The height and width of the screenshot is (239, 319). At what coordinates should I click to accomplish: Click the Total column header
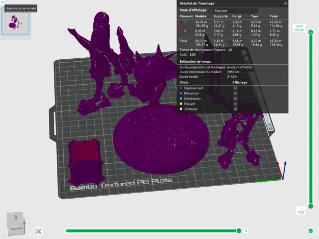click(x=274, y=16)
